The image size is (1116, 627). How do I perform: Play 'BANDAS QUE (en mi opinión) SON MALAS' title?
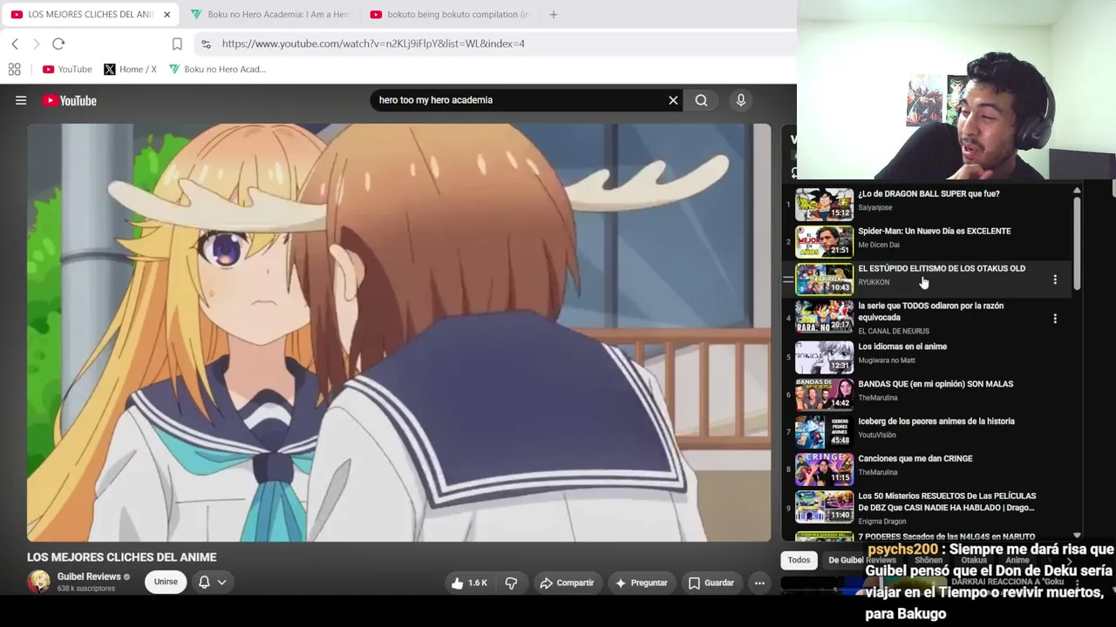coord(936,384)
